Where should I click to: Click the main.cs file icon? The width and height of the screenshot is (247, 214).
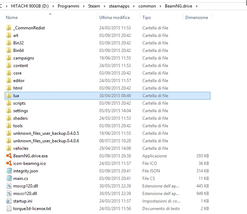(x=9, y=179)
